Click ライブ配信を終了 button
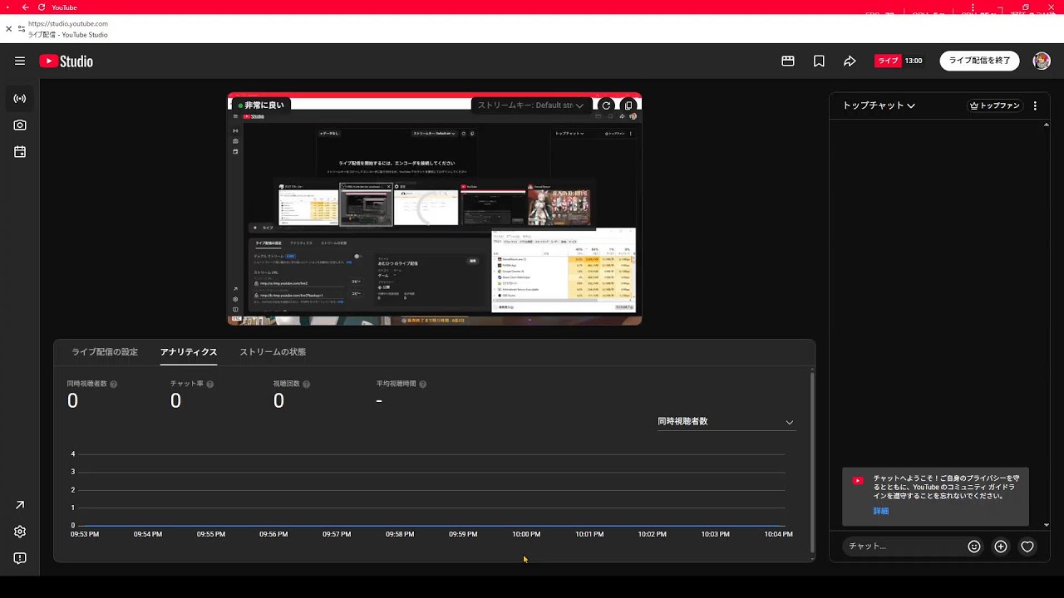1064x598 pixels. [980, 61]
